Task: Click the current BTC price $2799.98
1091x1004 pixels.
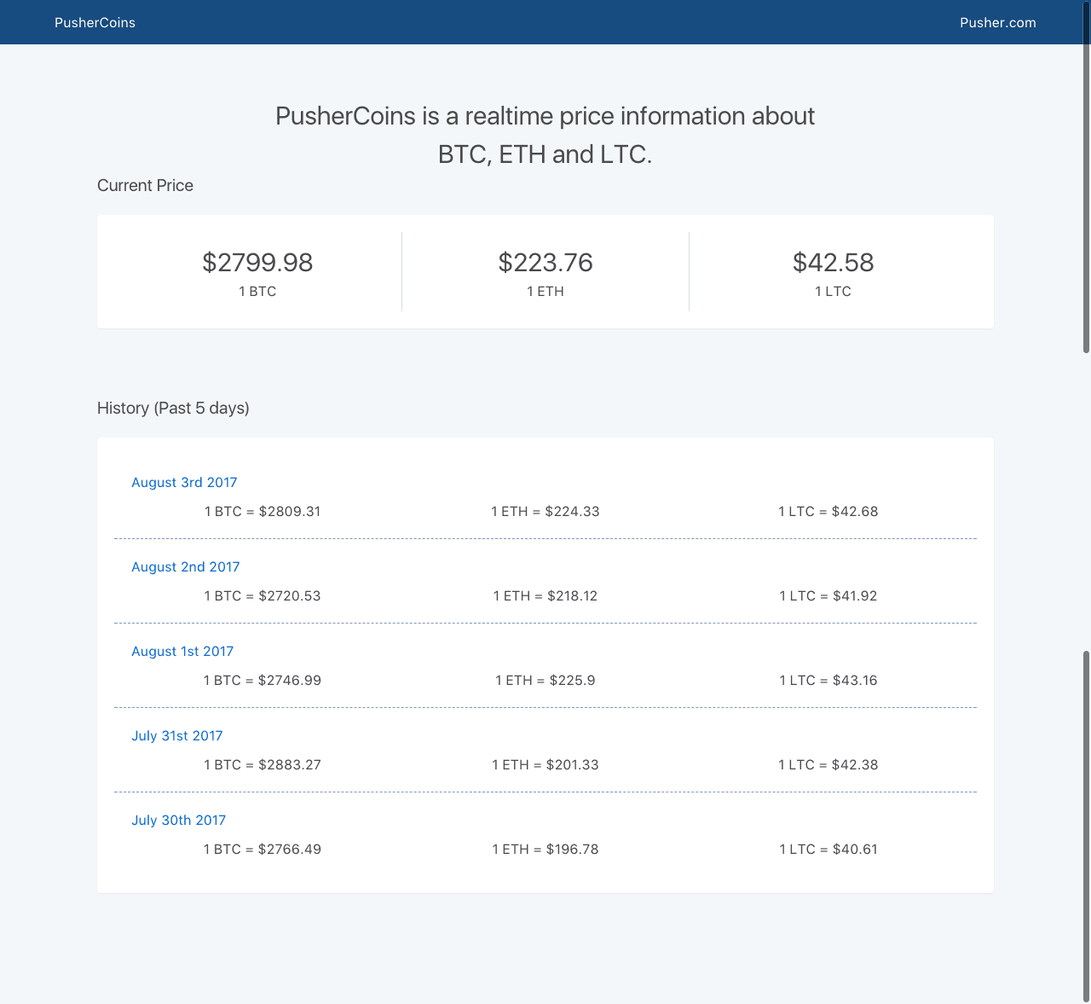Action: point(257,263)
